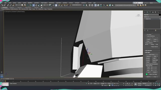This screenshot has width=161, height=90.
Task: Choose the Rectangular Selection Region icon
Action: coord(28,5)
